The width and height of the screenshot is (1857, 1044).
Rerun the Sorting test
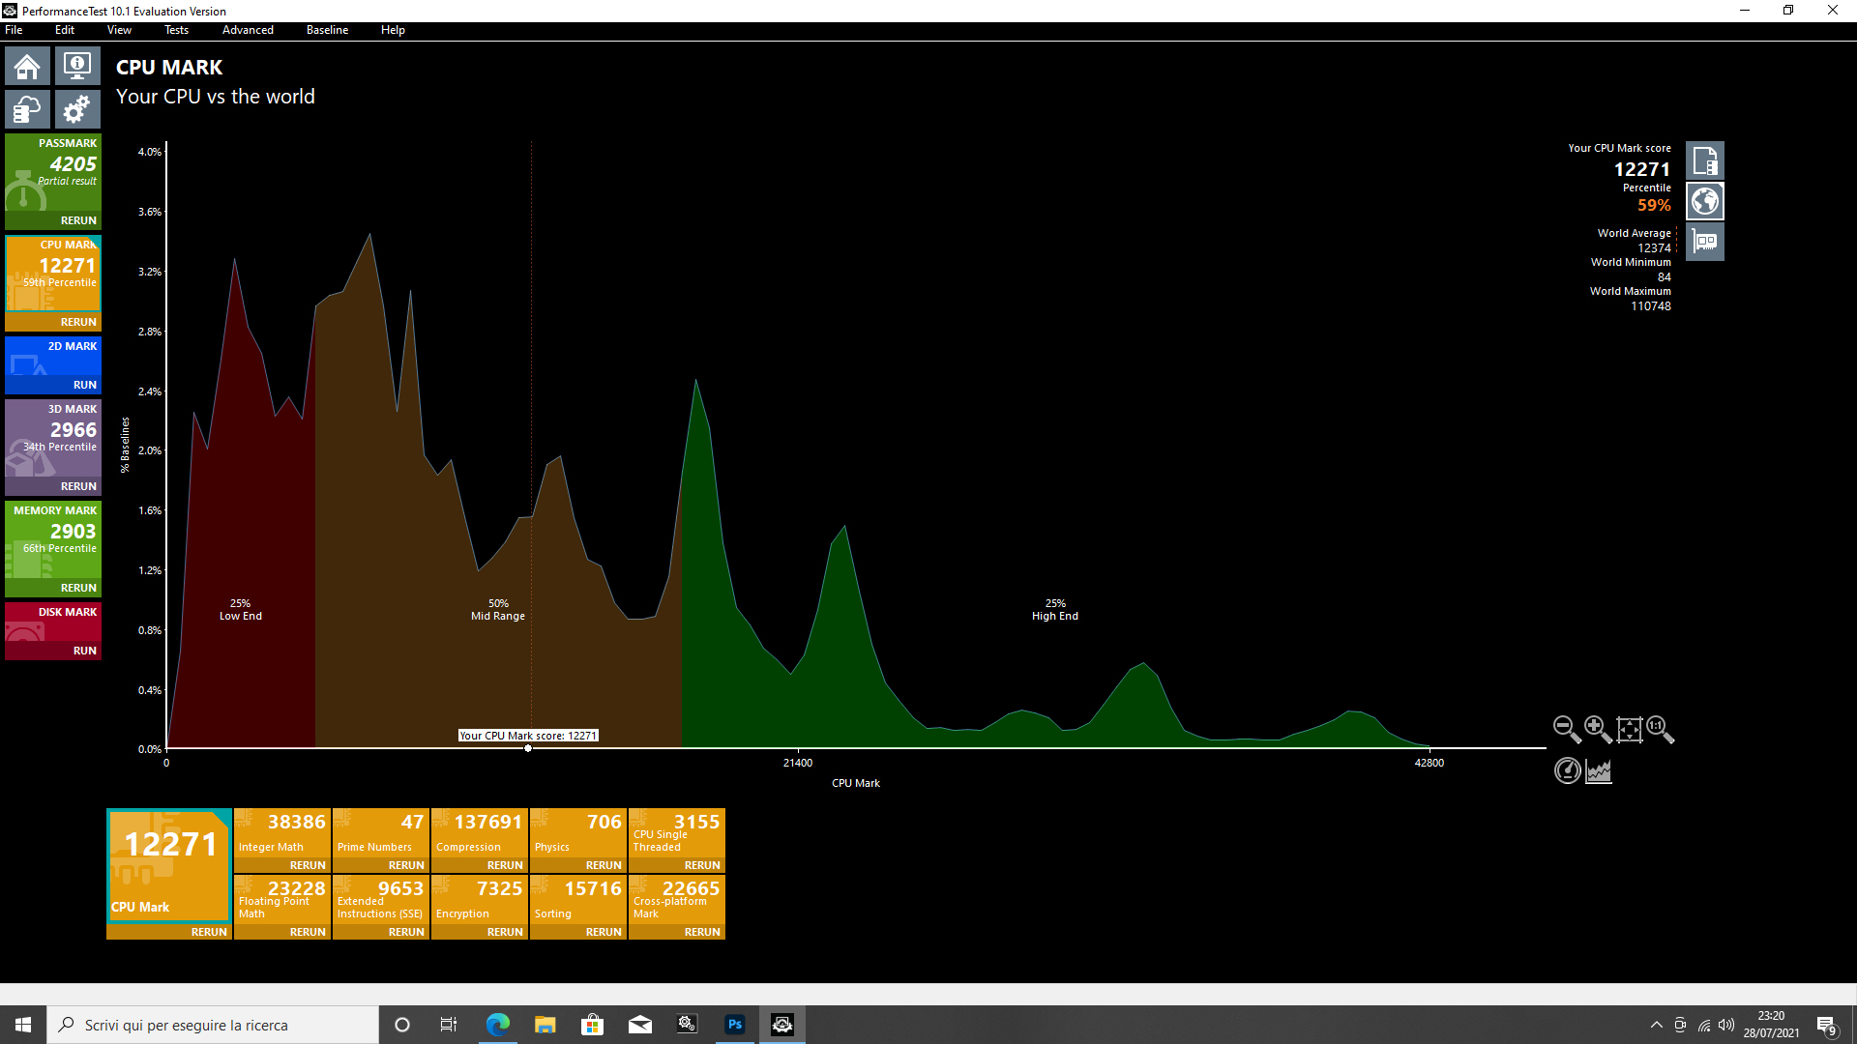click(x=604, y=932)
